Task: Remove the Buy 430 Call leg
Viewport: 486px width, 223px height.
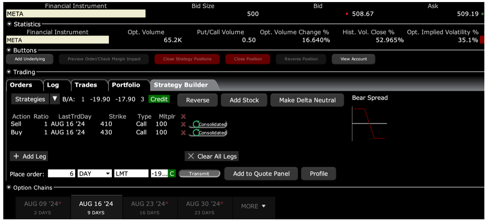Action: point(183,132)
